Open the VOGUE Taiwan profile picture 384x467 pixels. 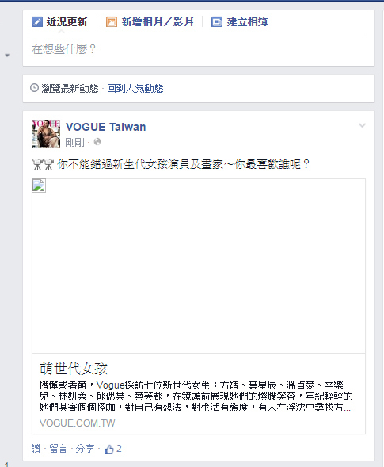point(46,134)
